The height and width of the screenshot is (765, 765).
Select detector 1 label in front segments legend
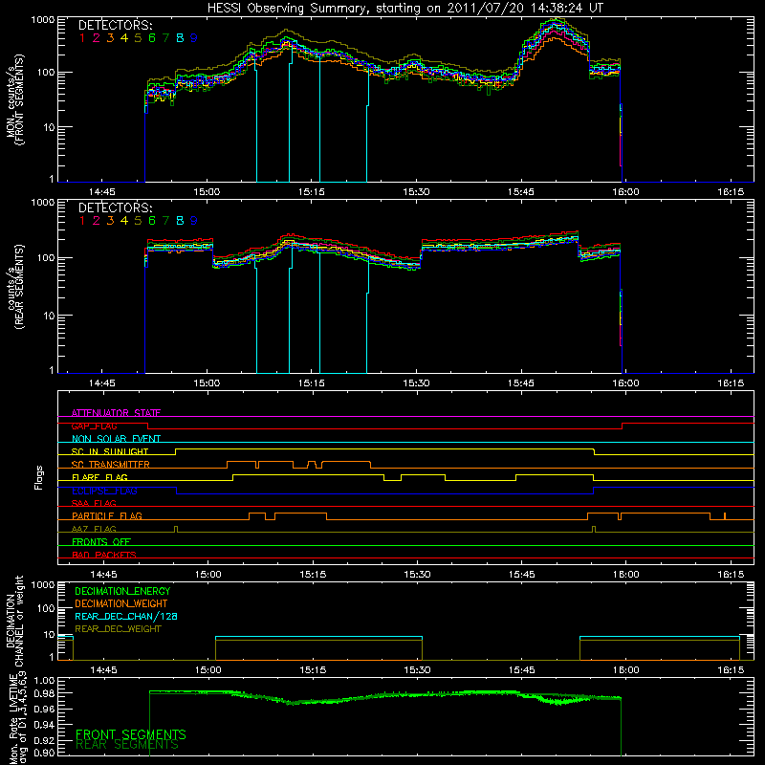click(x=82, y=37)
